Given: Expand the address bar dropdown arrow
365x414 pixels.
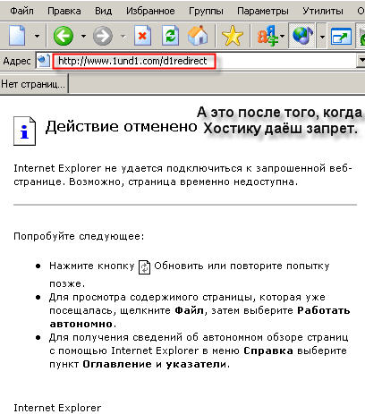Looking at the screenshot, I should 361,61.
